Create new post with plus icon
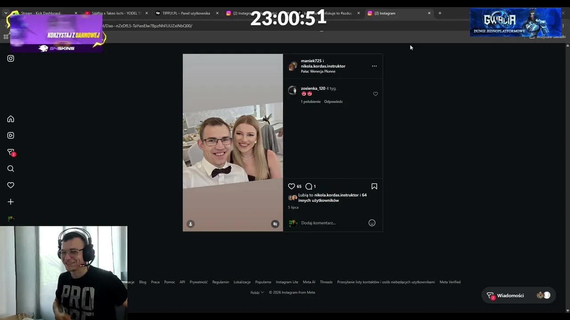 [x=11, y=202]
